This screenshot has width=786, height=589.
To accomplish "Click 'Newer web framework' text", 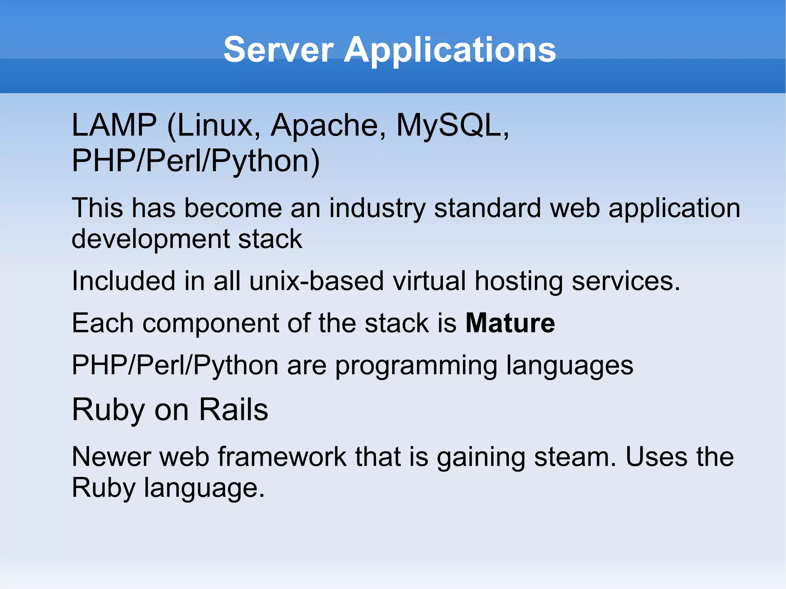I will coord(209,457).
